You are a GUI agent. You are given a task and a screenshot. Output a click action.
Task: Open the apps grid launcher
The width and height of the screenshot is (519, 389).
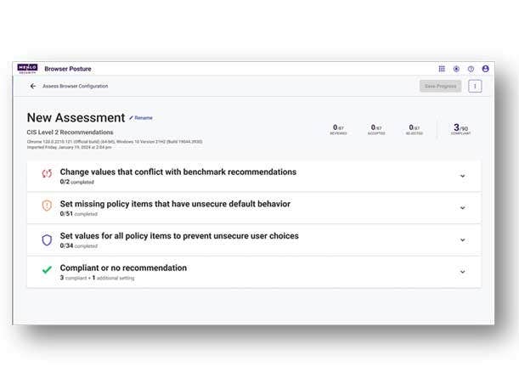tap(442, 69)
